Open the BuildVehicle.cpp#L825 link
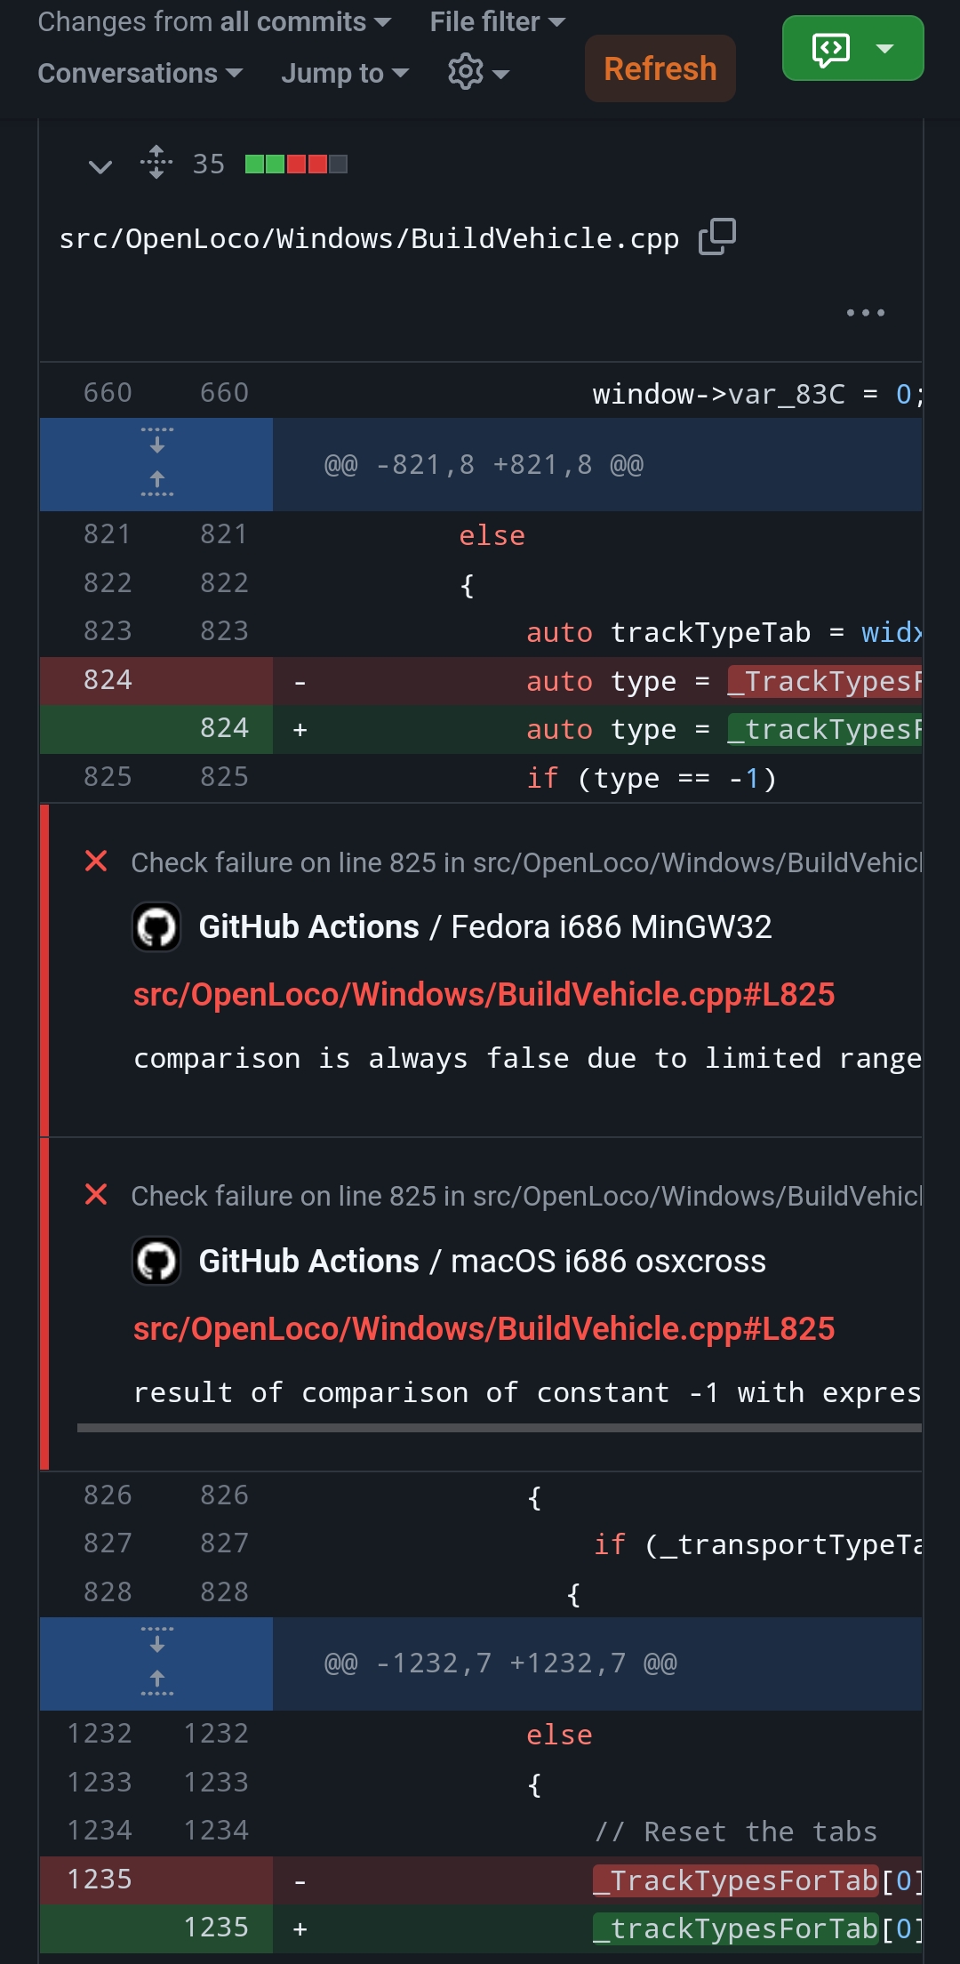 484,995
